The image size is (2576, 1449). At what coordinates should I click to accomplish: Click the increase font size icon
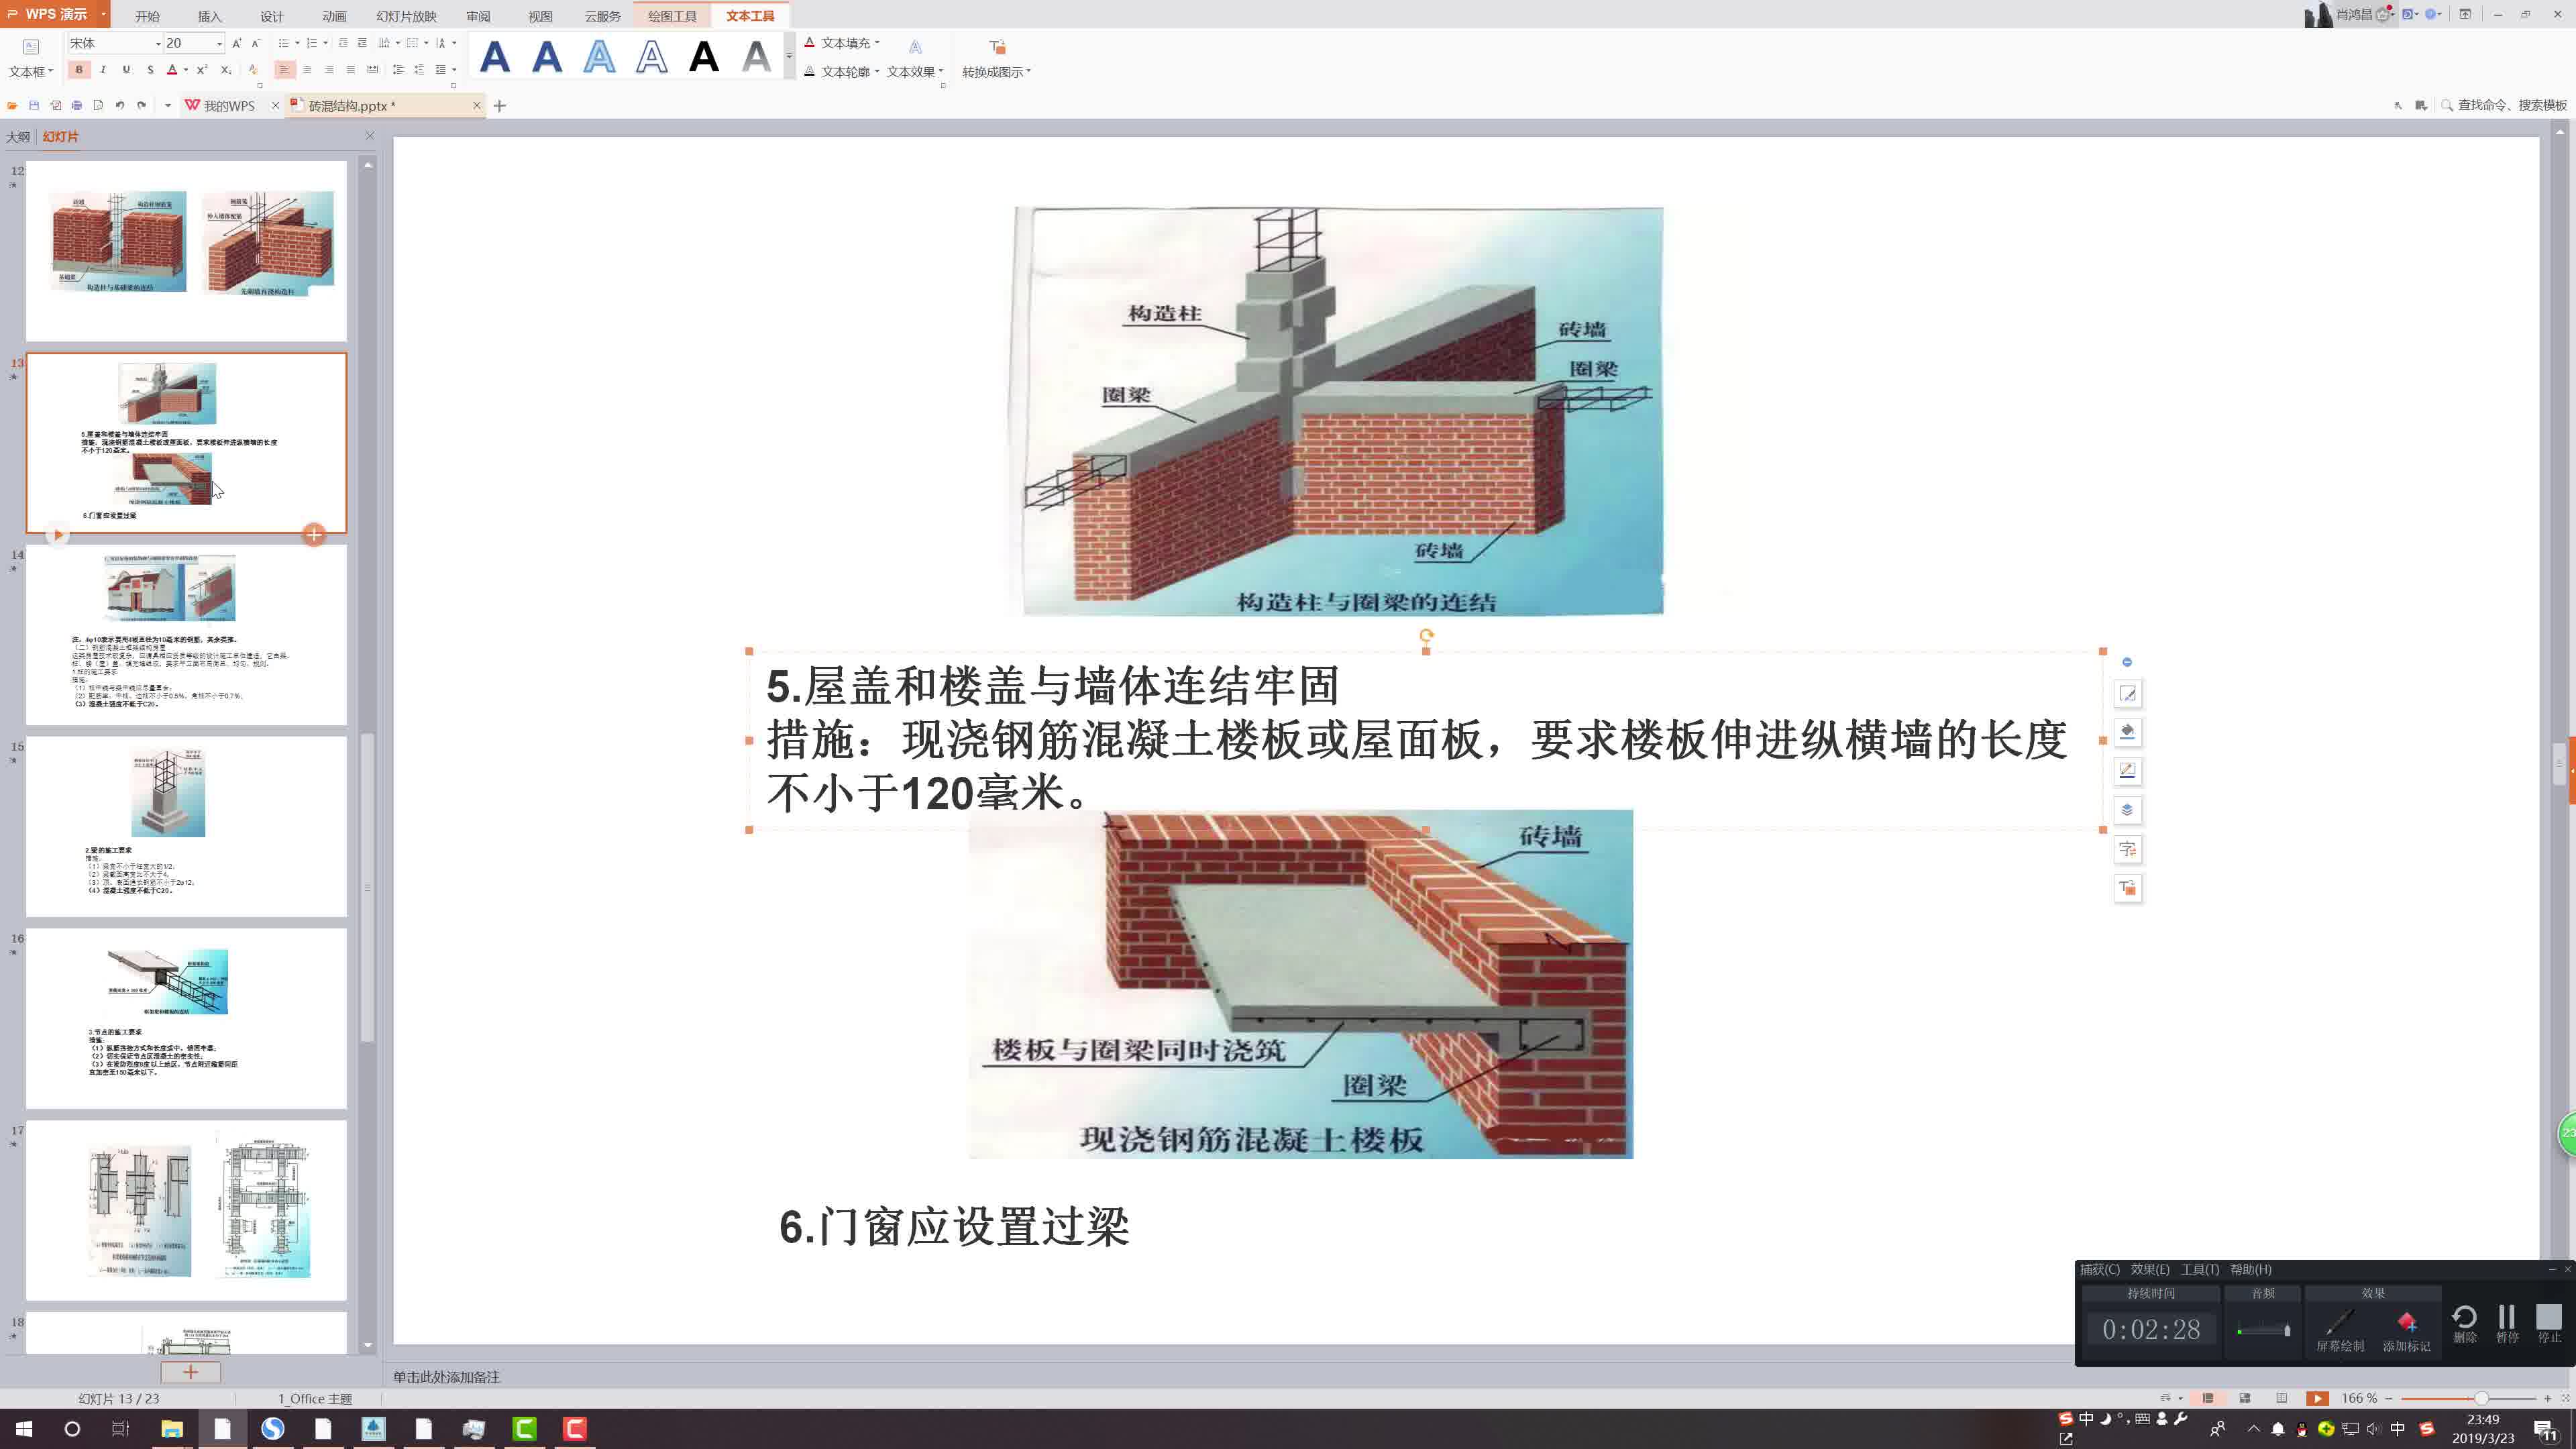tap(237, 44)
